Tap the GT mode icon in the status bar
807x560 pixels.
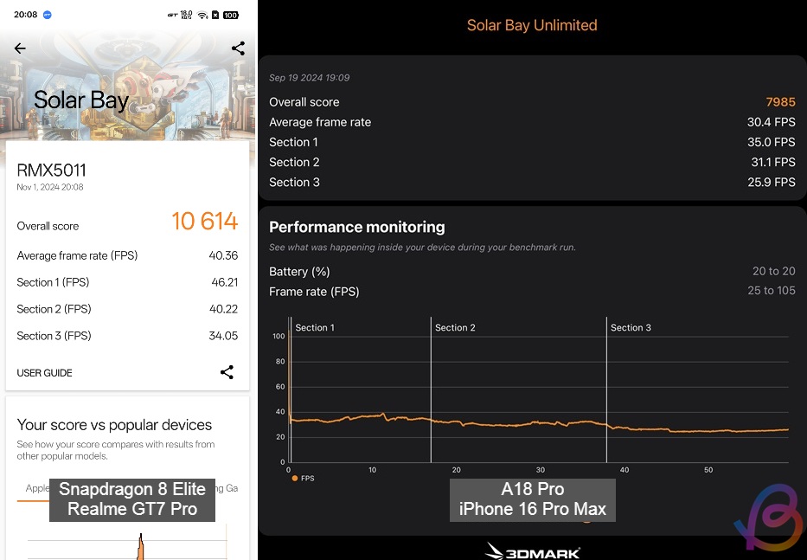[171, 15]
